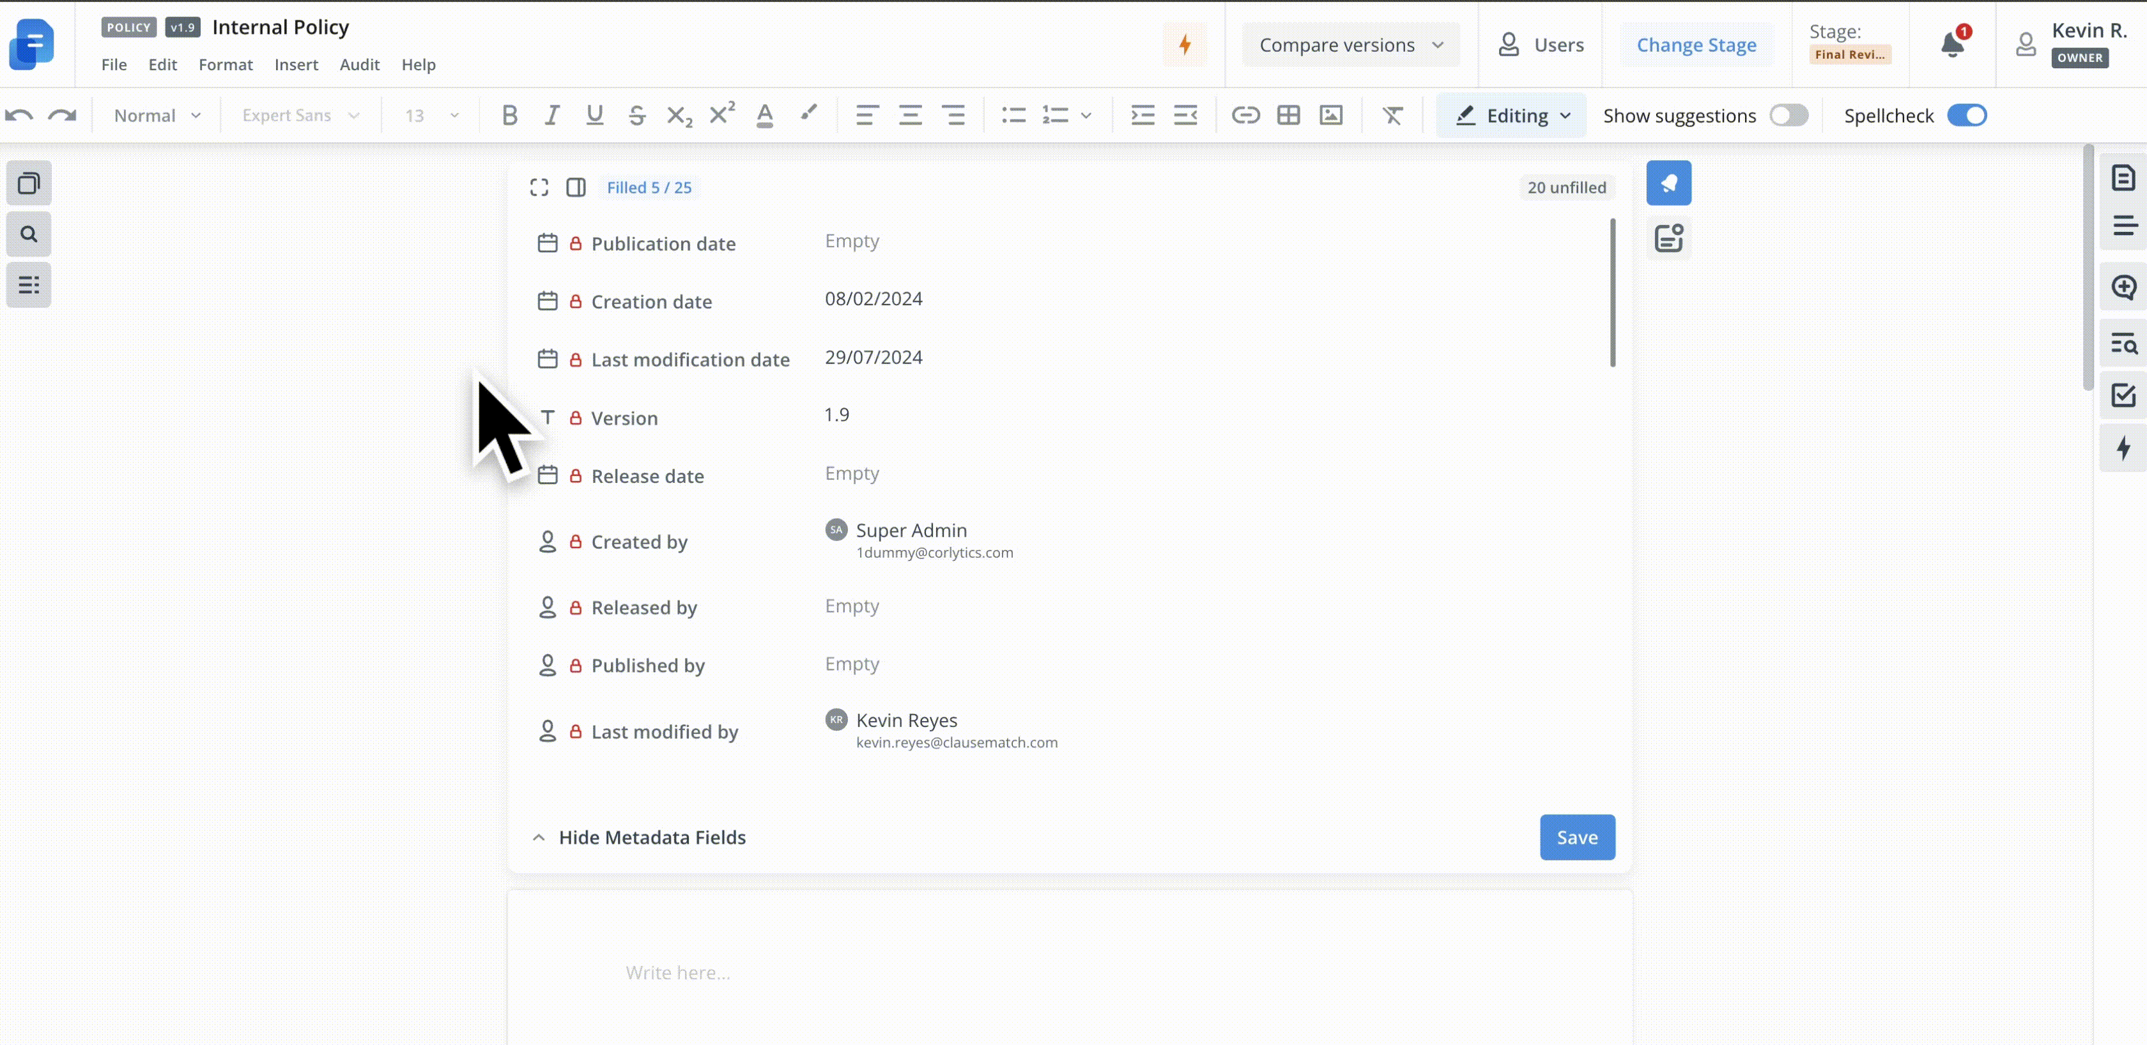
Task: Click the fullscreen expand icon in metadata panel
Action: (539, 188)
